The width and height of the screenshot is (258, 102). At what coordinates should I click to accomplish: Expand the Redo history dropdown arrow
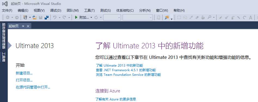coord(69,18)
